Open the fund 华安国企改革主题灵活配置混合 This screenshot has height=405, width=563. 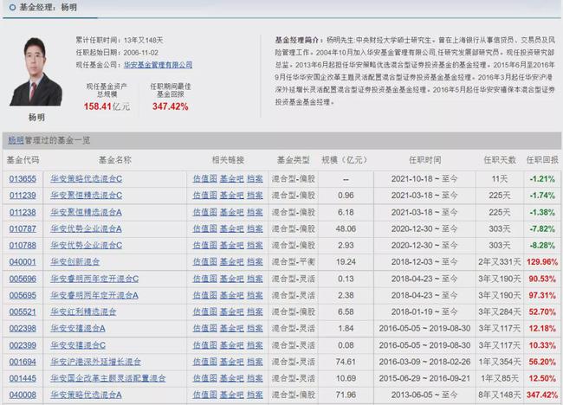tap(108, 378)
